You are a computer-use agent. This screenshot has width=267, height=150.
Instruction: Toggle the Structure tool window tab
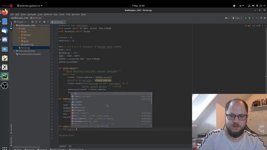(x=11, y=129)
